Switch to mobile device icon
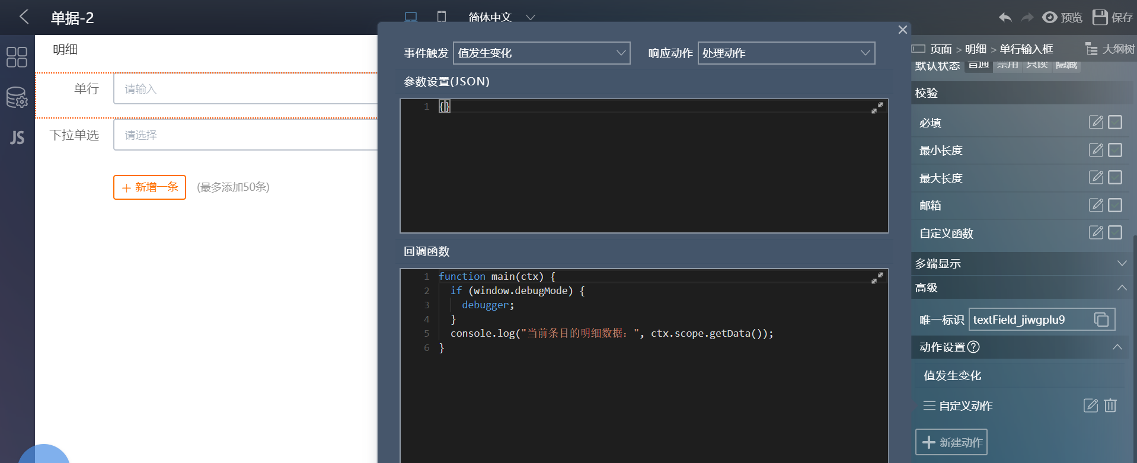 (x=442, y=17)
